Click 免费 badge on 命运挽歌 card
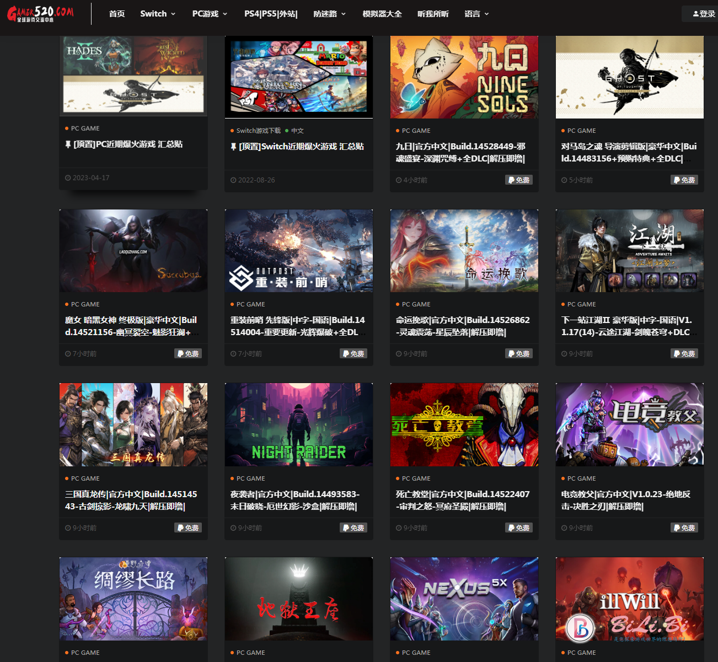The image size is (718, 662). point(518,353)
